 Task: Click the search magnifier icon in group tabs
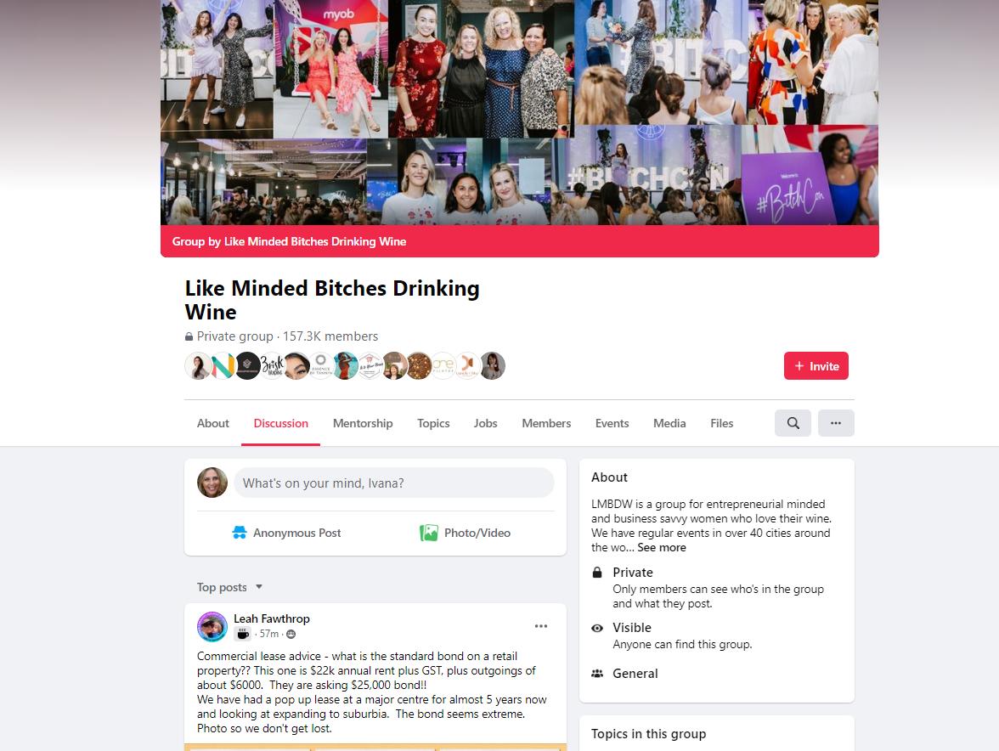tap(793, 423)
